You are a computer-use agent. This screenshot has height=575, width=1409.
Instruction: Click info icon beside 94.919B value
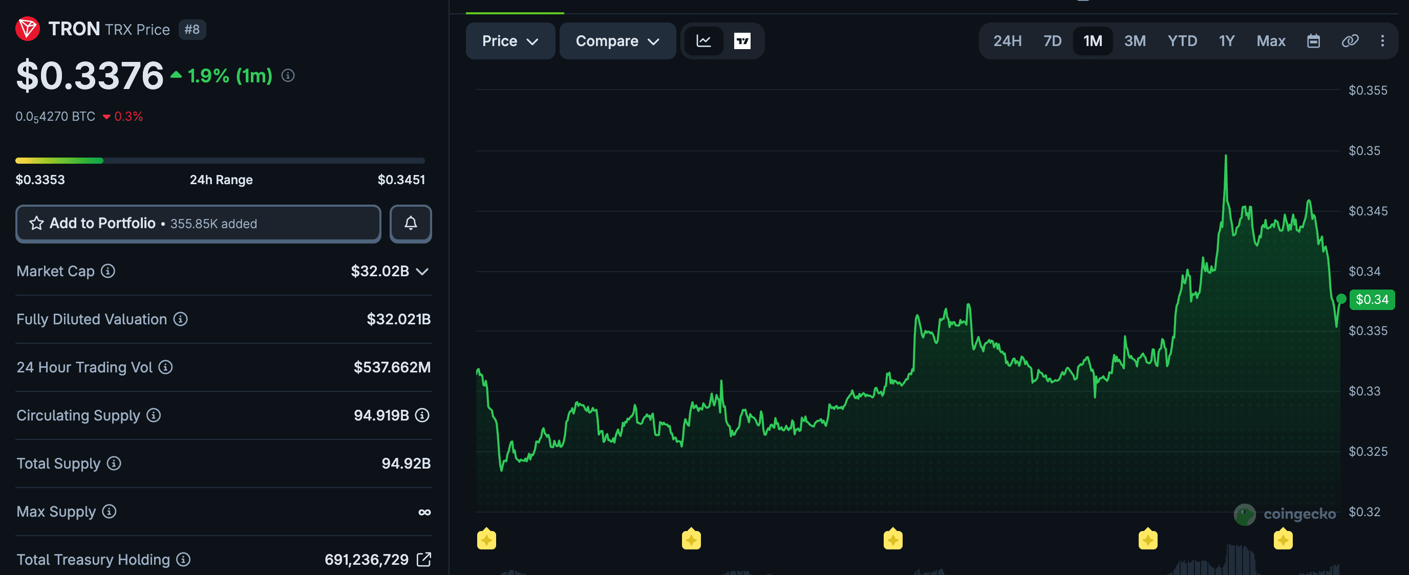(422, 415)
